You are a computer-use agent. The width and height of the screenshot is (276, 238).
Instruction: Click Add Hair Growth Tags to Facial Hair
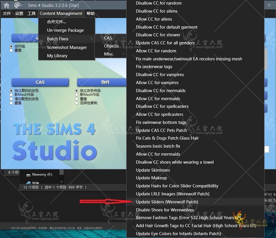point(195,226)
